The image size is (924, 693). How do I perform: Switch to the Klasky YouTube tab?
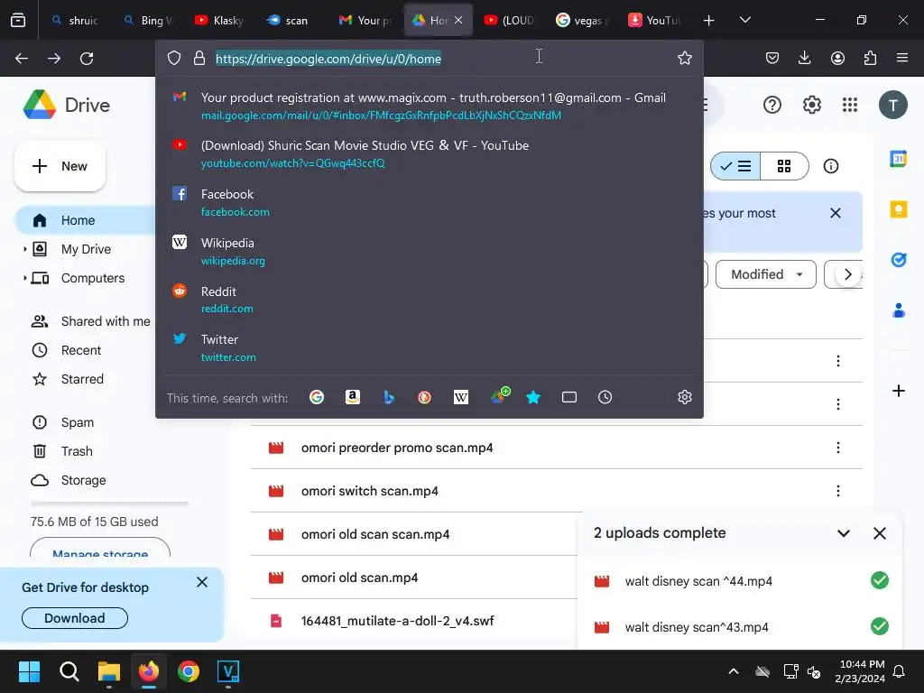point(220,20)
